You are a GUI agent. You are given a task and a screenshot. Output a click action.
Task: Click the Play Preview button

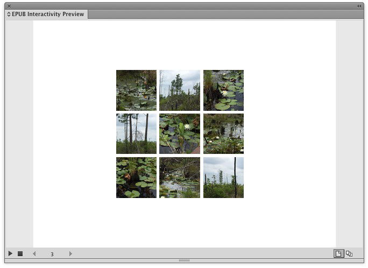(x=10, y=253)
